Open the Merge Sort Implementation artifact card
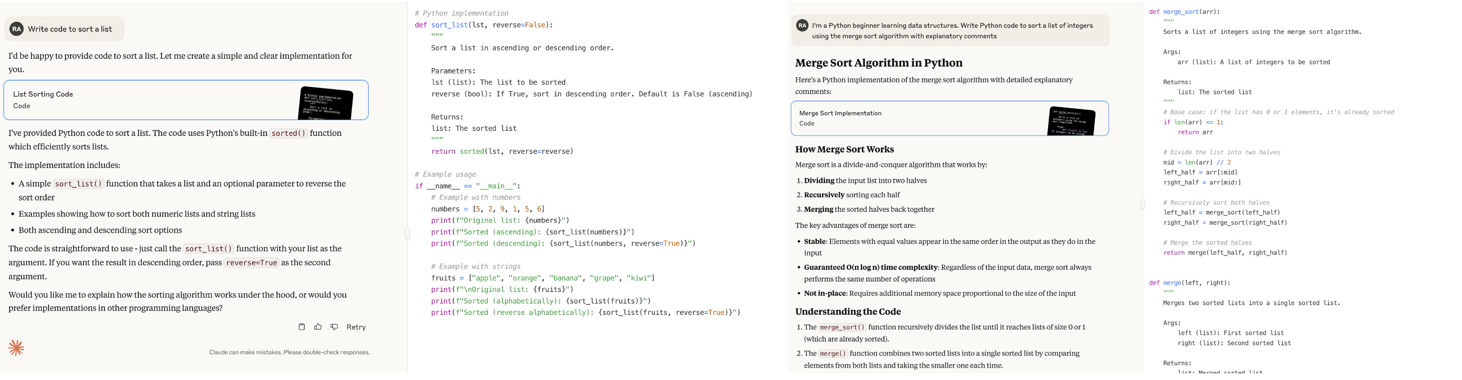This screenshot has height=380, width=1462. click(x=949, y=118)
